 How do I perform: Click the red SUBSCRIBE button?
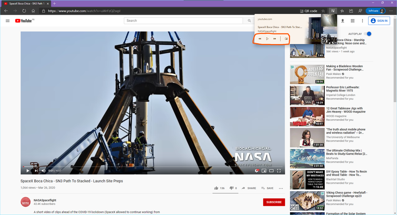tap(274, 202)
